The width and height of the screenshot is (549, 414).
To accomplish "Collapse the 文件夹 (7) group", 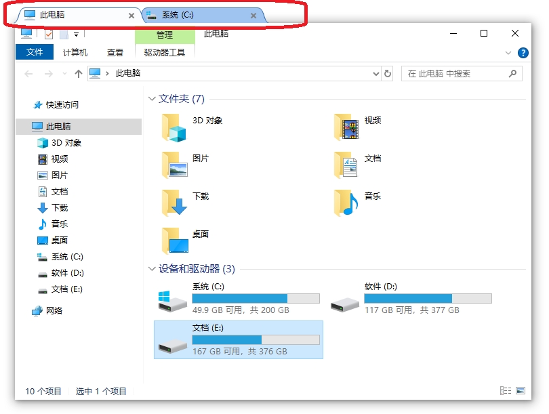I will (x=152, y=99).
